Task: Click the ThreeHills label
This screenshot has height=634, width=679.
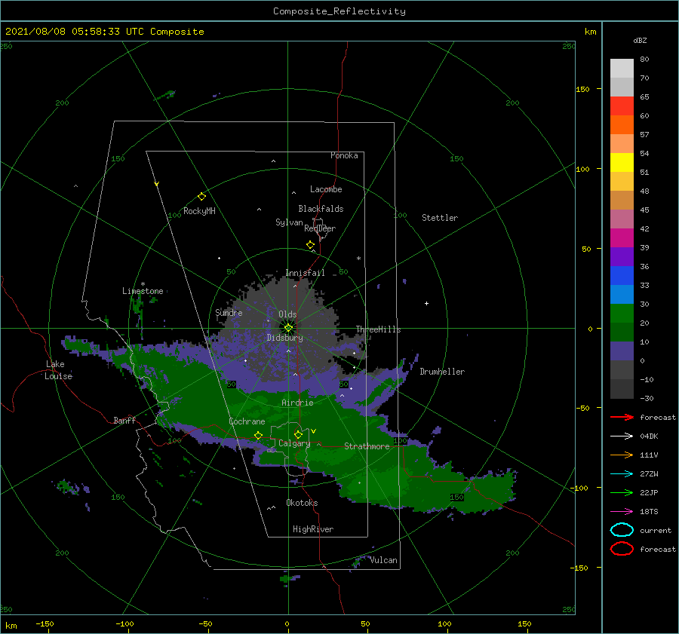Action: tap(378, 329)
